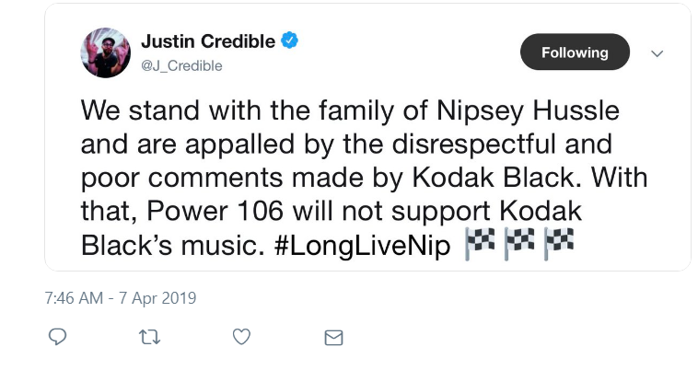
Task: Retweet this post using the arrows icon
Action: coord(149,337)
